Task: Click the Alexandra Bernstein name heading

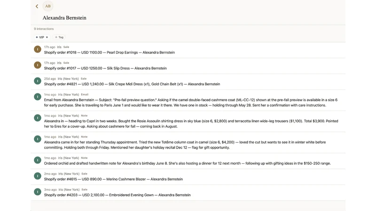Action: (64, 18)
